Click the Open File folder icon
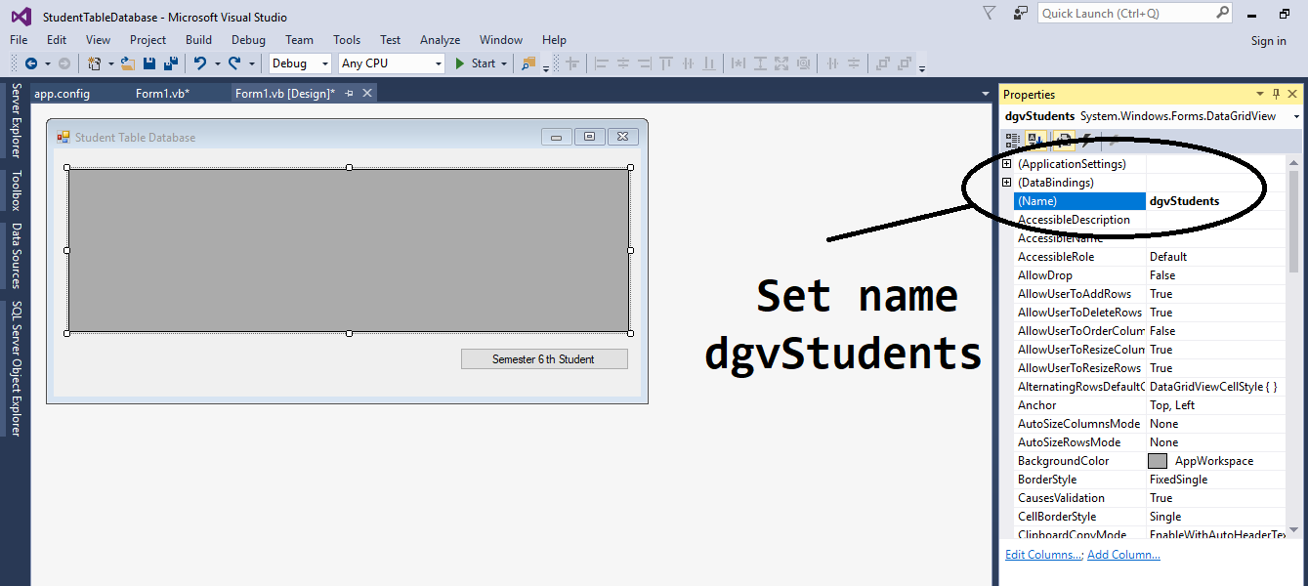Image resolution: width=1308 pixels, height=586 pixels. tap(127, 63)
